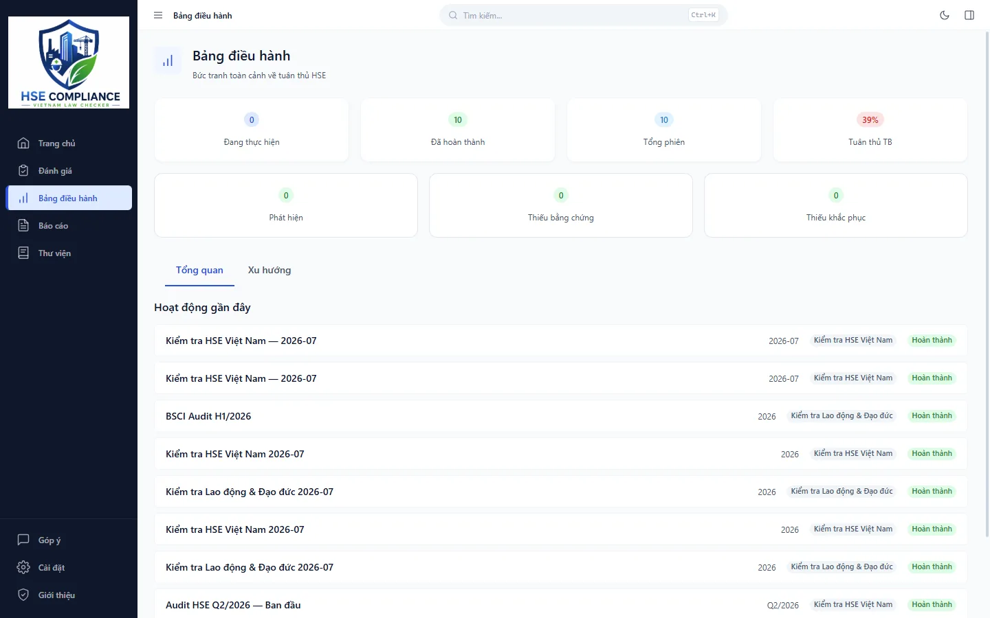
Task: Click the Hoạt động gần đây heading
Action: coord(202,308)
